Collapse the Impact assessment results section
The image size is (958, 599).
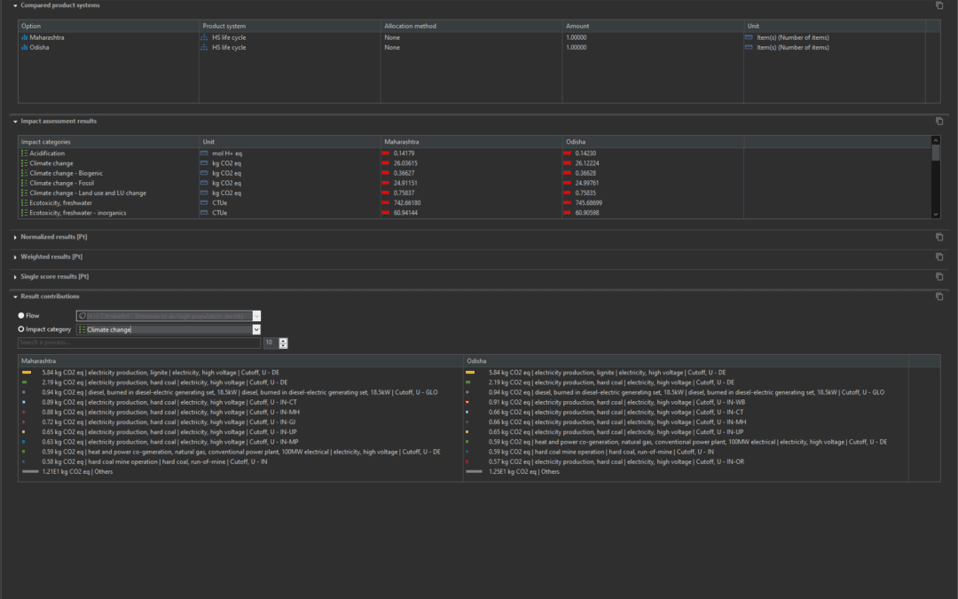(x=15, y=121)
